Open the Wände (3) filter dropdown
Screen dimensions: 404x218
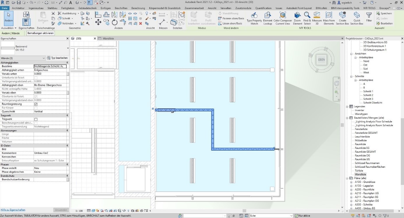(23, 58)
